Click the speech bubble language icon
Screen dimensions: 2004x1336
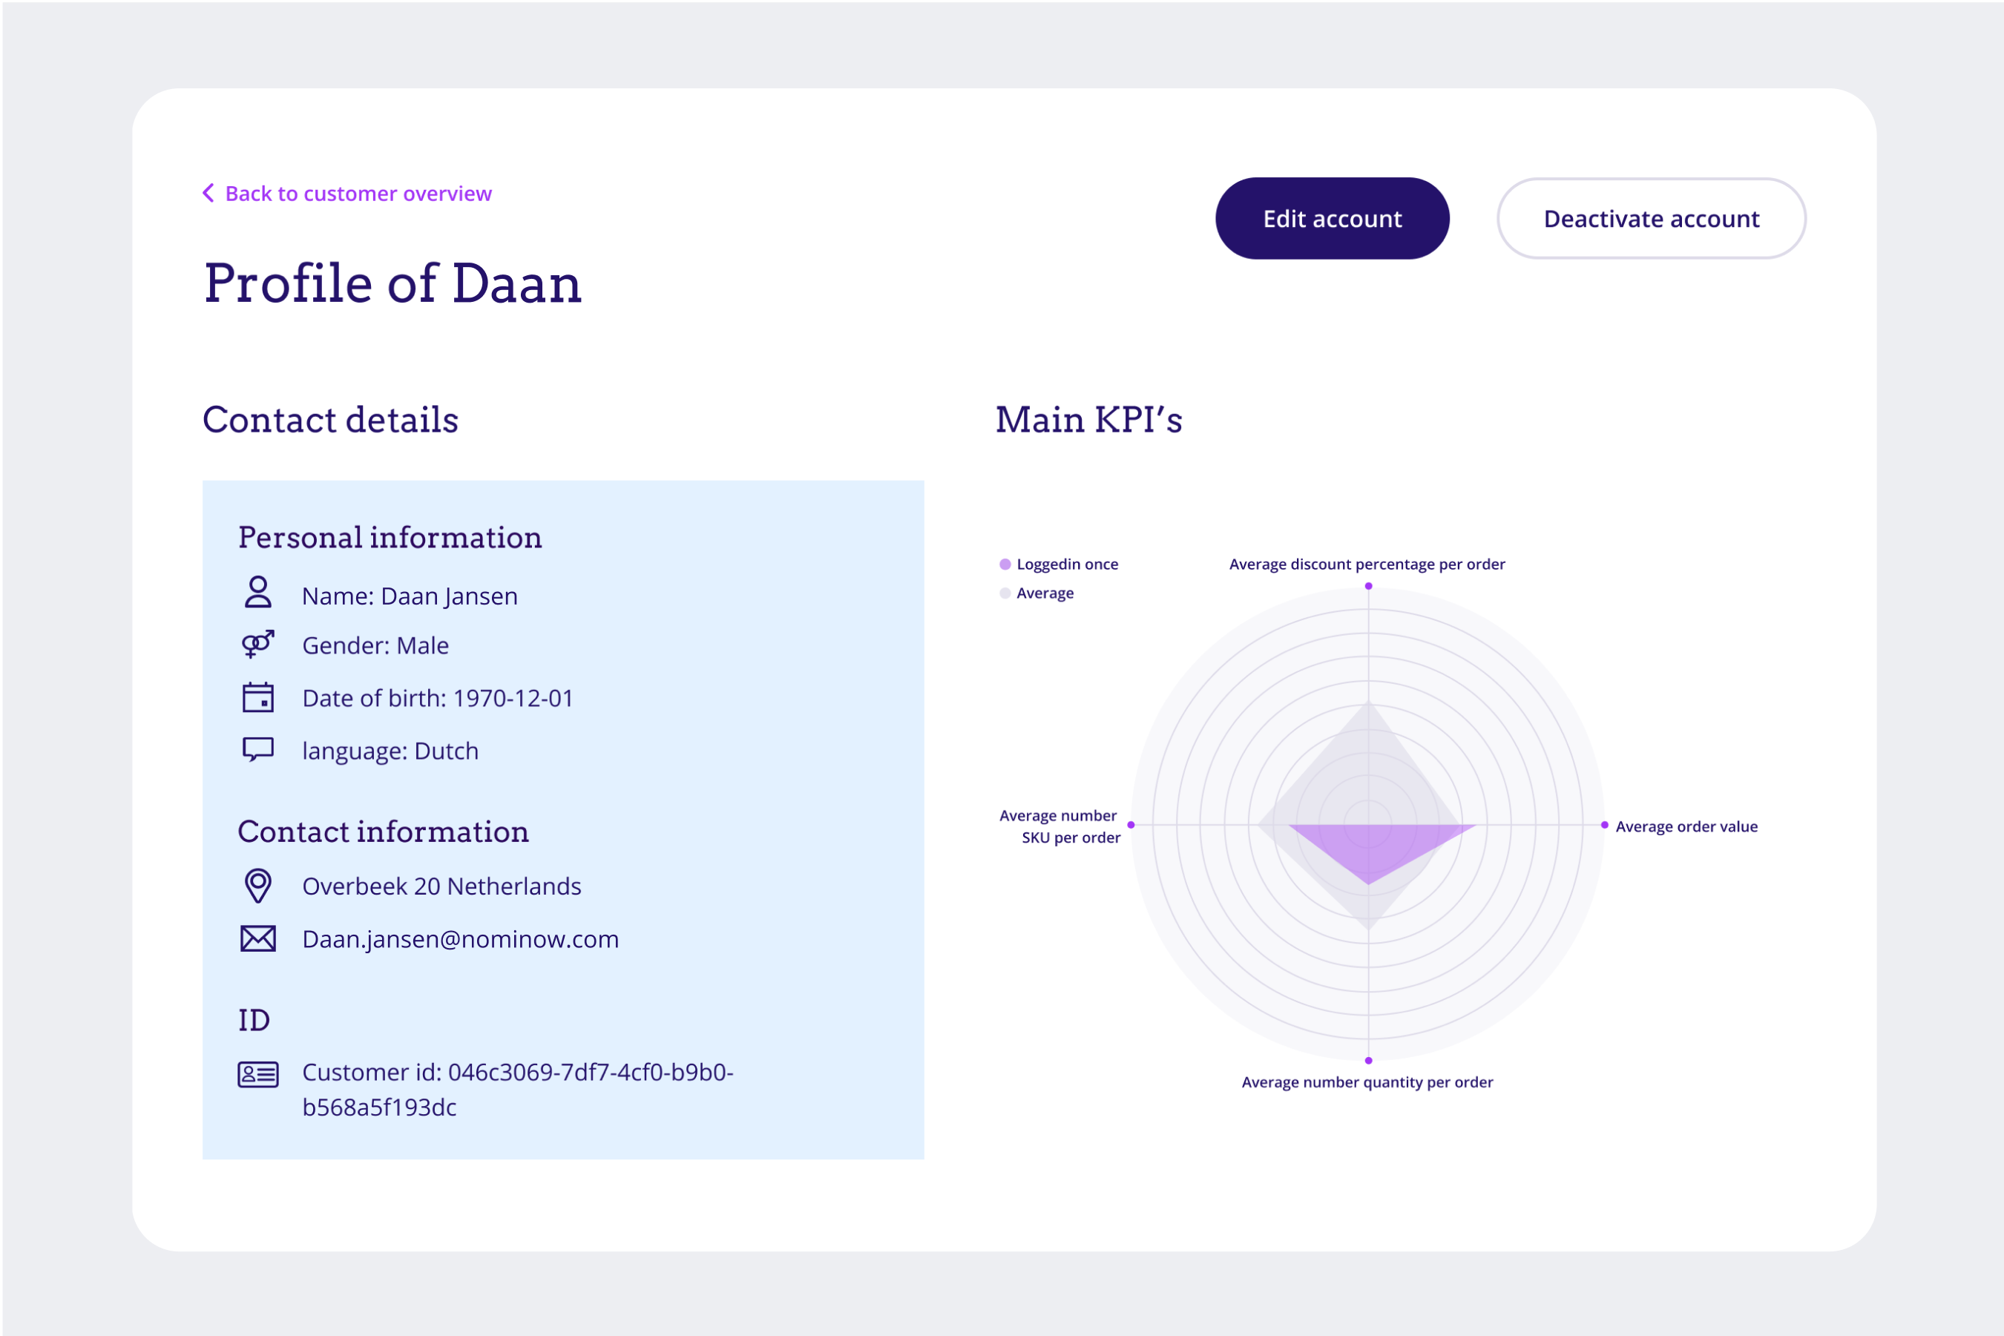(257, 749)
